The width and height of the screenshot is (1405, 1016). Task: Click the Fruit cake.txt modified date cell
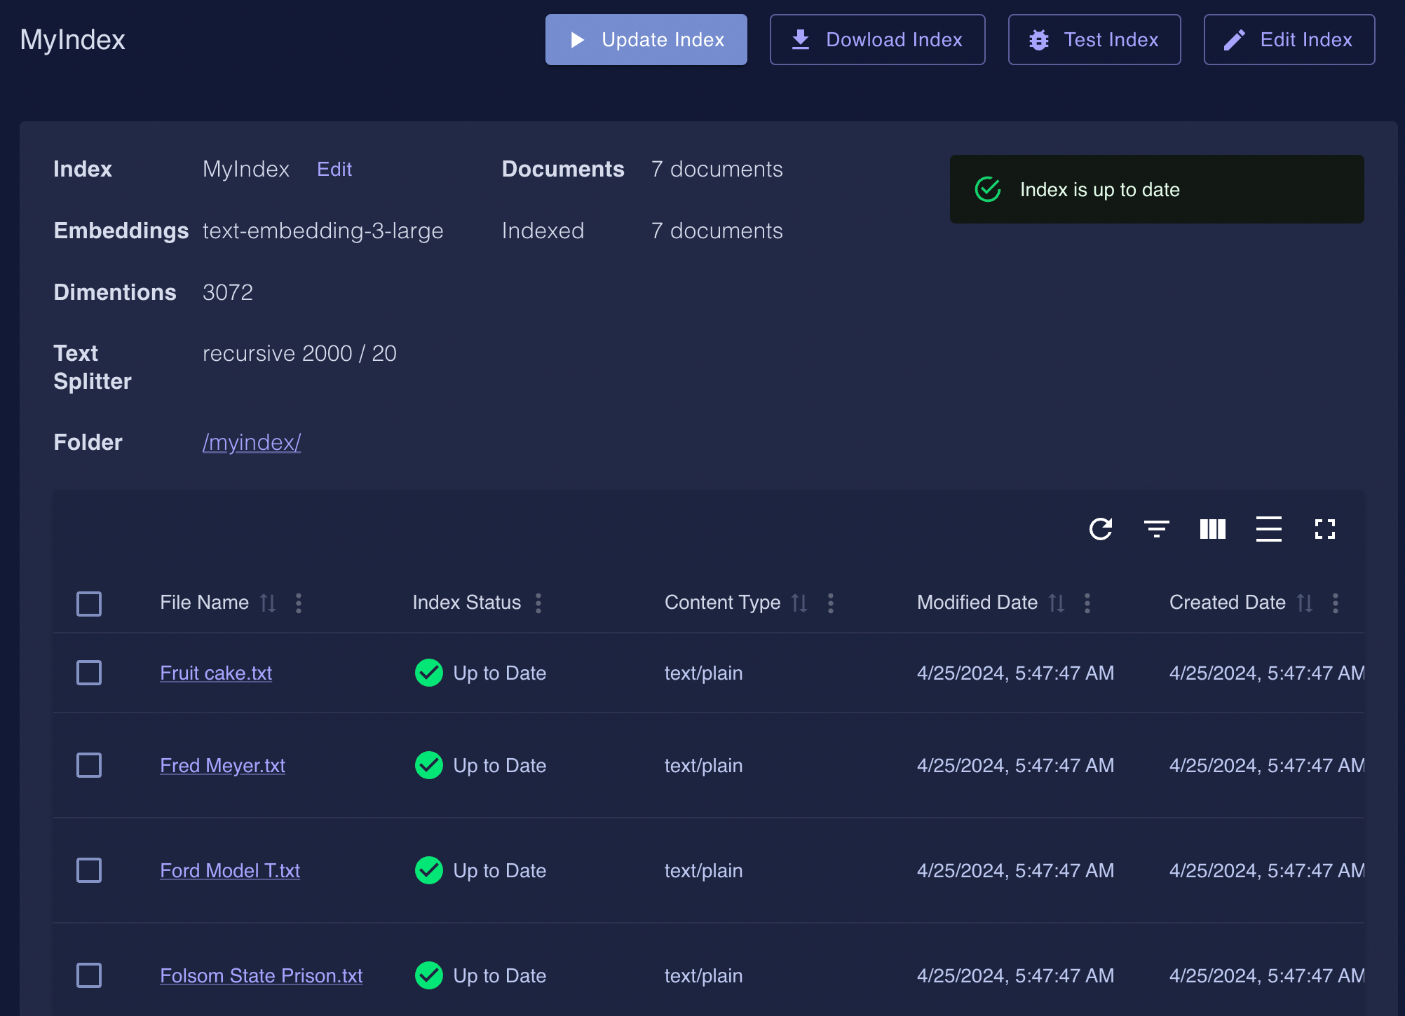click(1015, 673)
